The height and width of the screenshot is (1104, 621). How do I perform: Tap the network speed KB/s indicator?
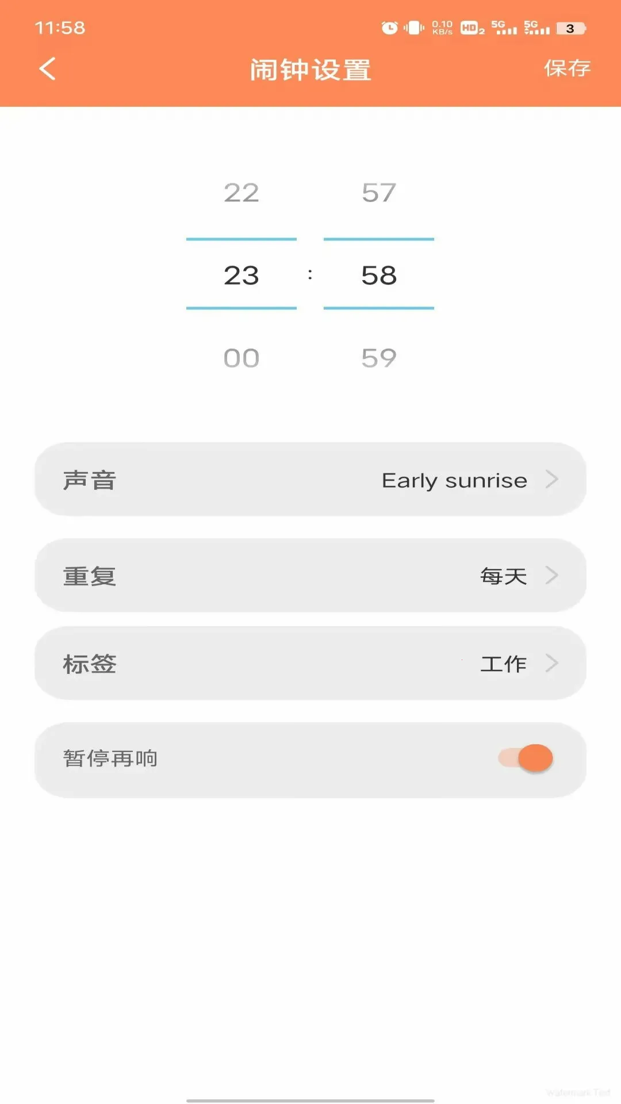442,28
